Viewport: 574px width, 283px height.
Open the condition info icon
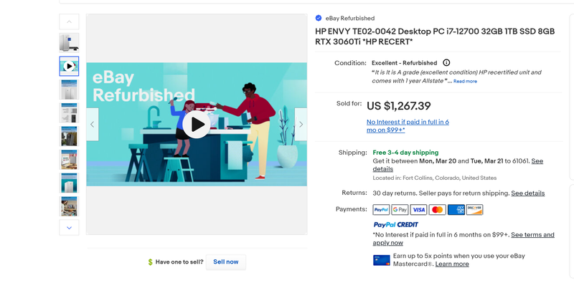click(446, 62)
